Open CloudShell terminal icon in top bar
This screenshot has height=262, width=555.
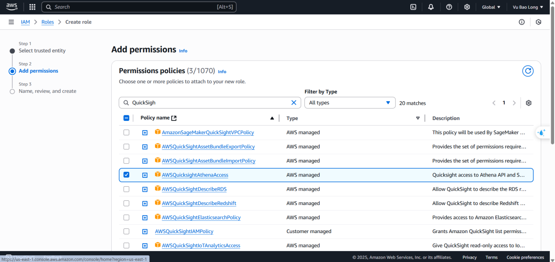pos(413,7)
